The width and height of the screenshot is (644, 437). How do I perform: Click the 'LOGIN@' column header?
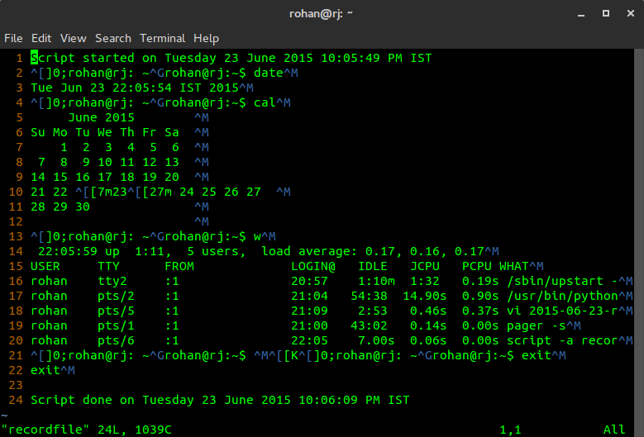(x=313, y=266)
